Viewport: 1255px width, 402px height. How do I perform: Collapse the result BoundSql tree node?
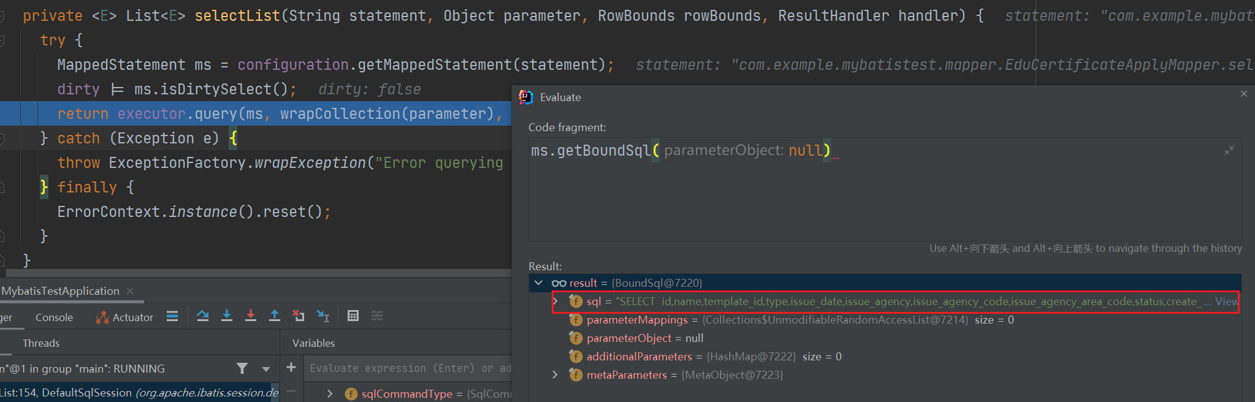pos(538,283)
